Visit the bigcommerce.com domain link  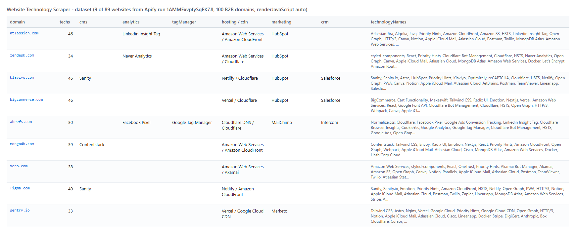click(x=26, y=100)
